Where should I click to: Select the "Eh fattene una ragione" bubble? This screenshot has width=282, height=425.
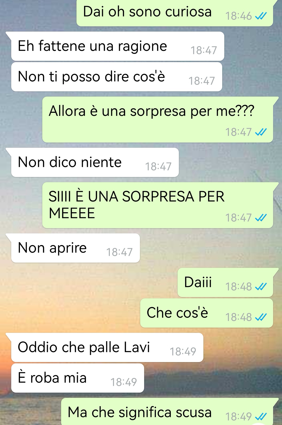point(118,46)
